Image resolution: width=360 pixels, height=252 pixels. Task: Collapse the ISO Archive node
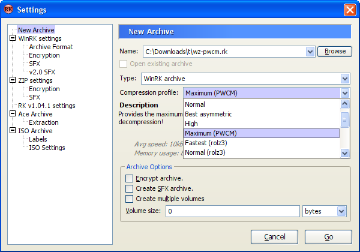tap(13, 130)
